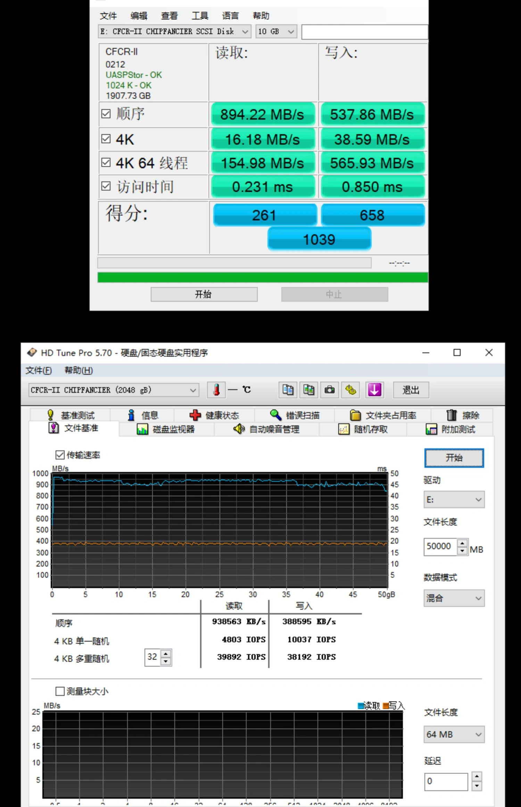Screen dimensions: 521x807
Task: Click the 1039 total score button
Action: [319, 239]
